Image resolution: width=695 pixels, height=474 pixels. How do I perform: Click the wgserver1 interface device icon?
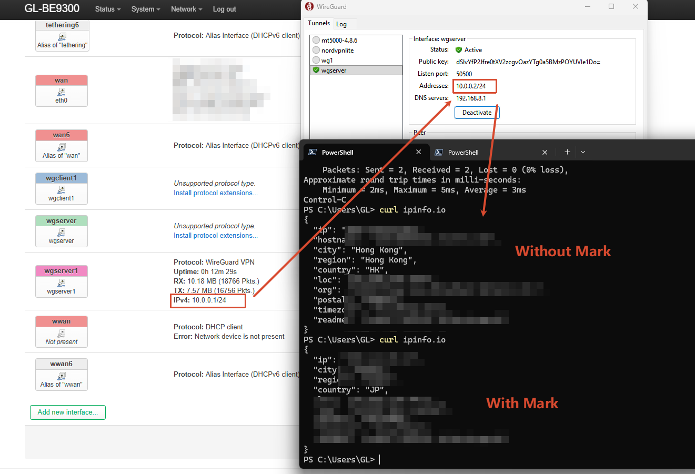(x=62, y=283)
